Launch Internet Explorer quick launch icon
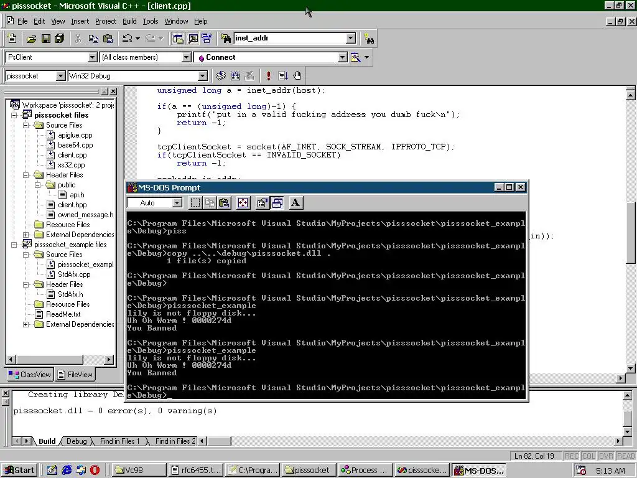Screen dimensions: 637x478 [x=67, y=471]
